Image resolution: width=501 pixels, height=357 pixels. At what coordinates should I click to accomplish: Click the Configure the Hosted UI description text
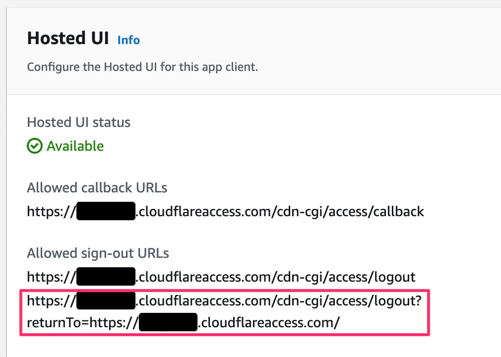pos(142,67)
